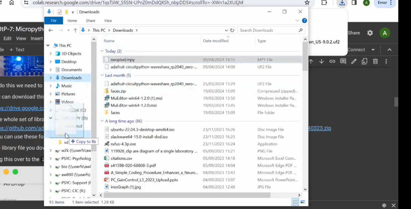Open the Customize Quick Access Toolbar dropdown
411x209 pixels.
pyautogui.click(x=73, y=12)
